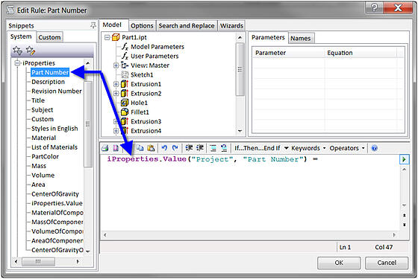Open the blue help icon in editor toolbar
The image size is (418, 279).
pyautogui.click(x=375, y=148)
